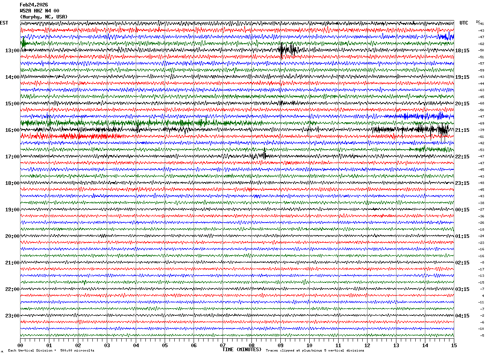This screenshot has height=356, width=486.
Task: Select the 23:00 EST row label
Action: click(12, 316)
